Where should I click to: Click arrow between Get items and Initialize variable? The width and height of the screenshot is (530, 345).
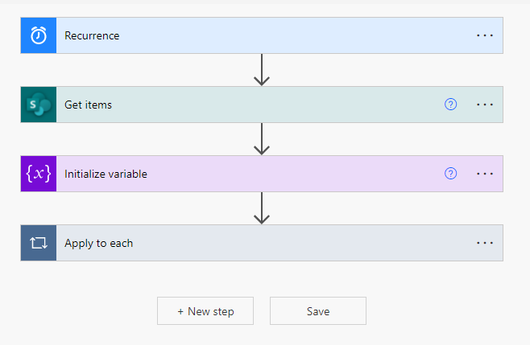coord(262,139)
